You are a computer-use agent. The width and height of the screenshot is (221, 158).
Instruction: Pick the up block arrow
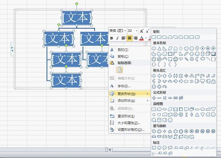(x=165, y=76)
